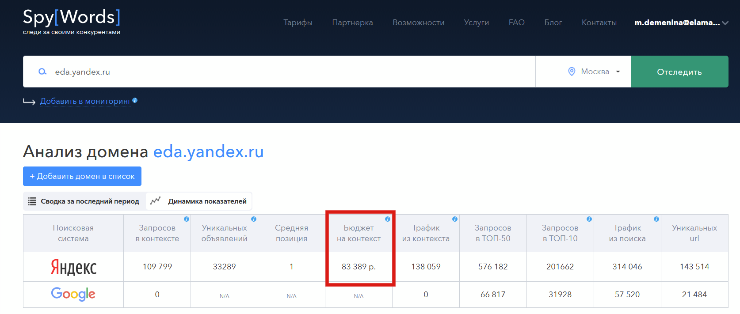Open the Блог menu item

(553, 23)
